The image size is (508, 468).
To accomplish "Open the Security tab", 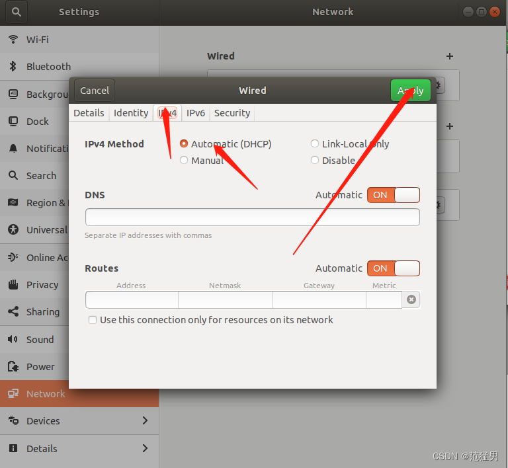I will [x=232, y=113].
